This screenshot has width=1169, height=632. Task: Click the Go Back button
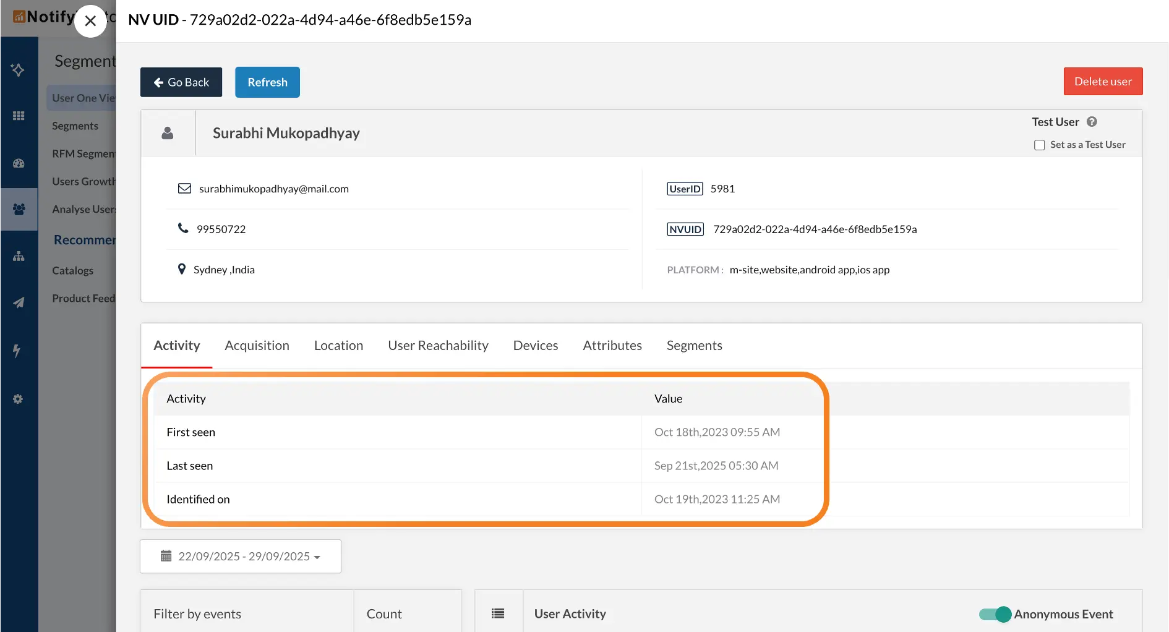coord(181,82)
